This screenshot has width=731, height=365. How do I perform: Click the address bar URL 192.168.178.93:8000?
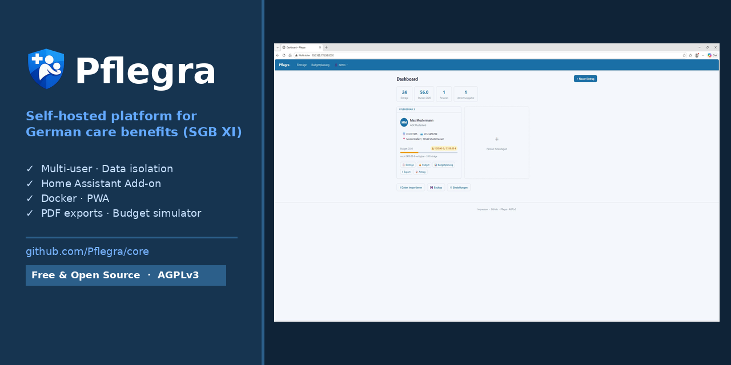coord(323,55)
